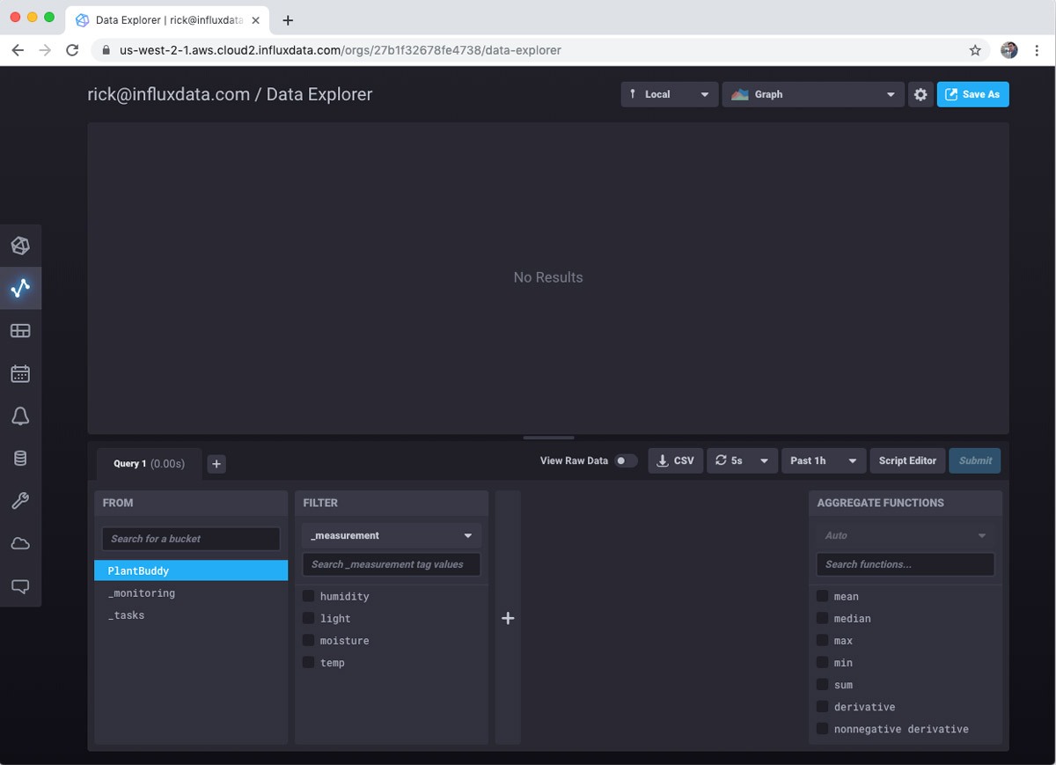
Task: Open the Alerts bell icon
Action: click(21, 416)
